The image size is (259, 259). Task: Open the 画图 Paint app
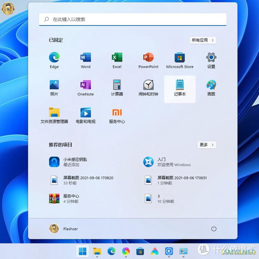[211, 88]
